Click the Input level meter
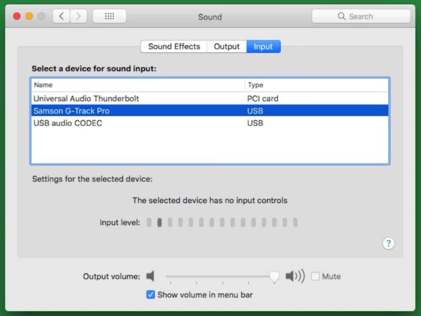Viewport: 421px width, 316px height. tap(222, 222)
